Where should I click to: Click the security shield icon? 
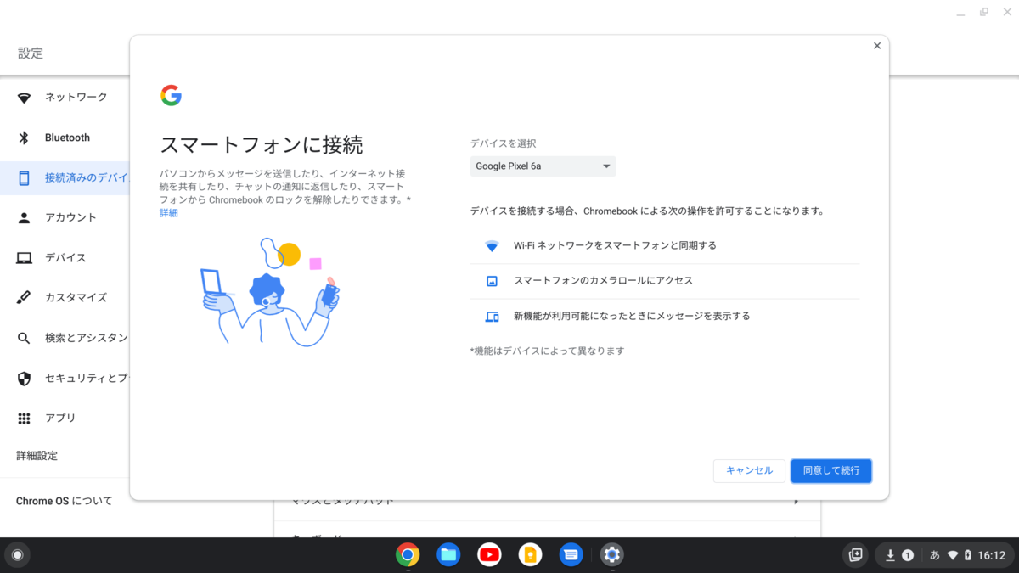pyautogui.click(x=25, y=379)
